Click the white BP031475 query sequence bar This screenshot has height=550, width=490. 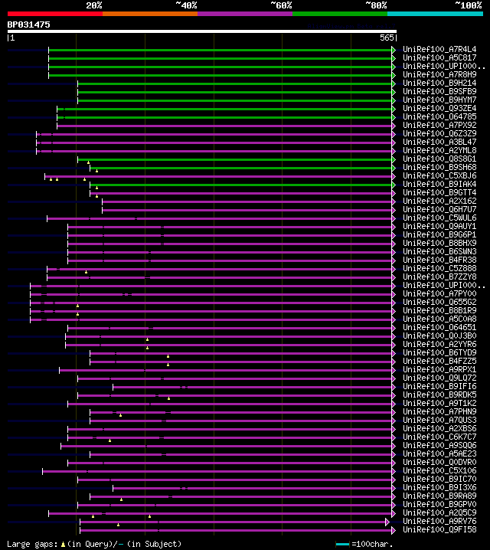pyautogui.click(x=202, y=31)
